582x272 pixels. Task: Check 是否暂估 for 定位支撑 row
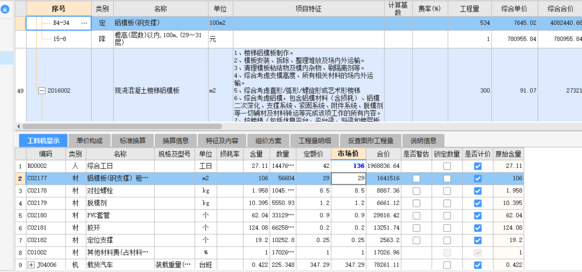tap(416, 240)
